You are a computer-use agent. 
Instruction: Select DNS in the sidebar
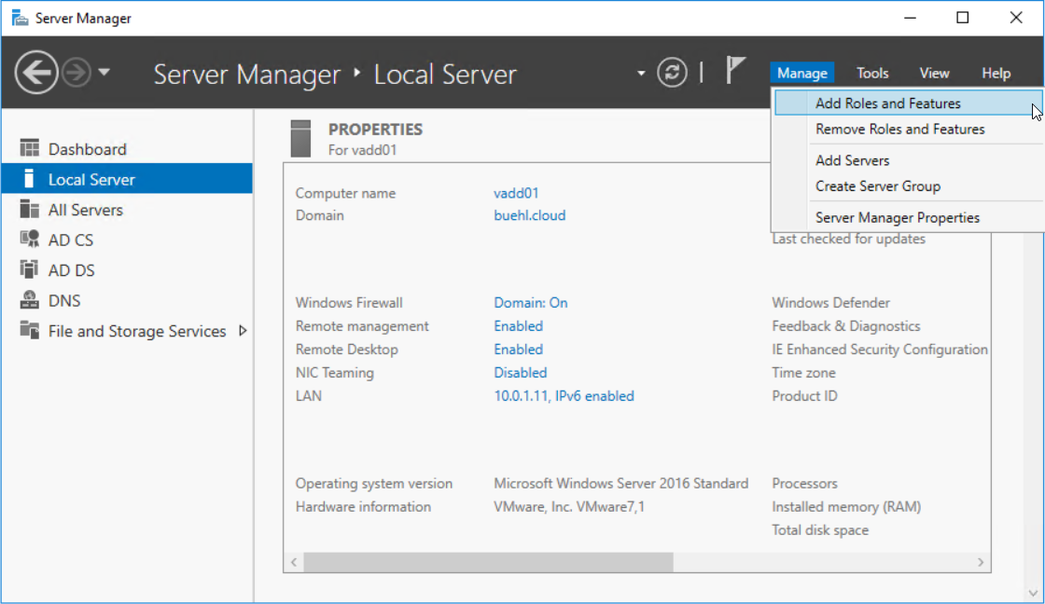(64, 300)
